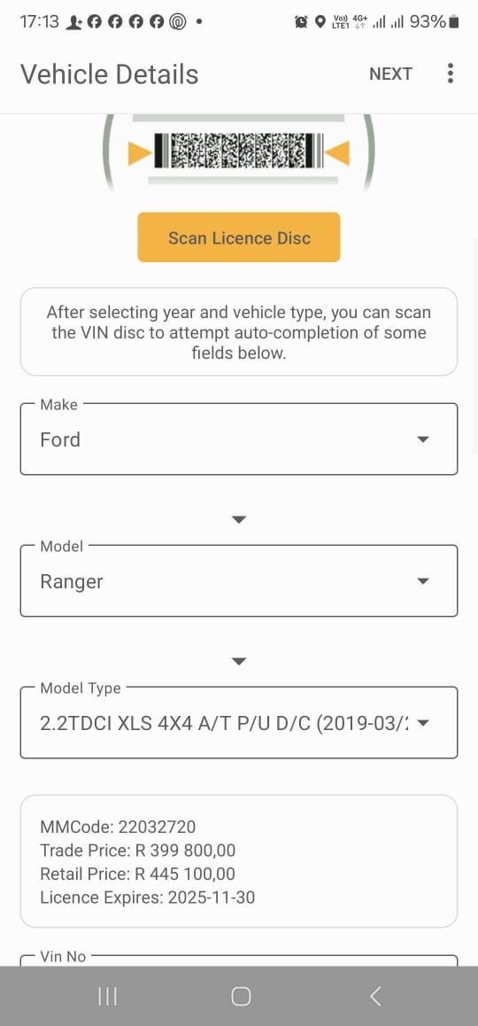Expand the Model Type dropdown arrow
The width and height of the screenshot is (478, 1026).
[423, 723]
